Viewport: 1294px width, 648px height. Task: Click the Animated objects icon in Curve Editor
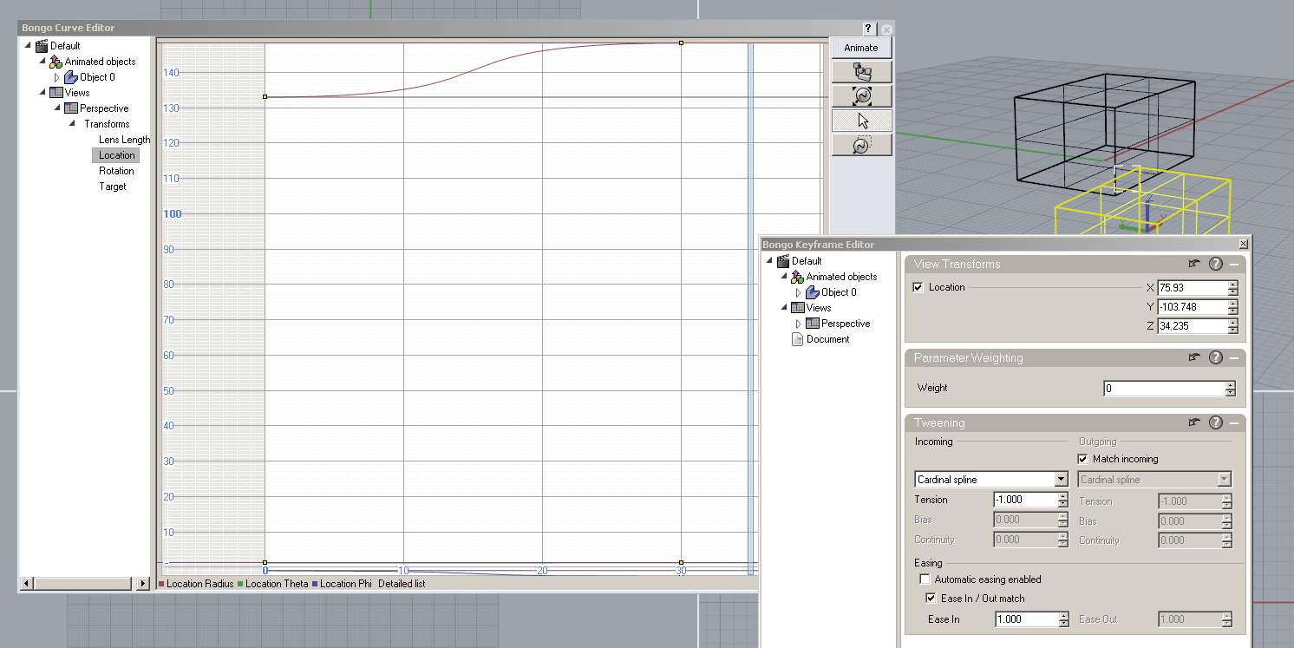pos(56,62)
